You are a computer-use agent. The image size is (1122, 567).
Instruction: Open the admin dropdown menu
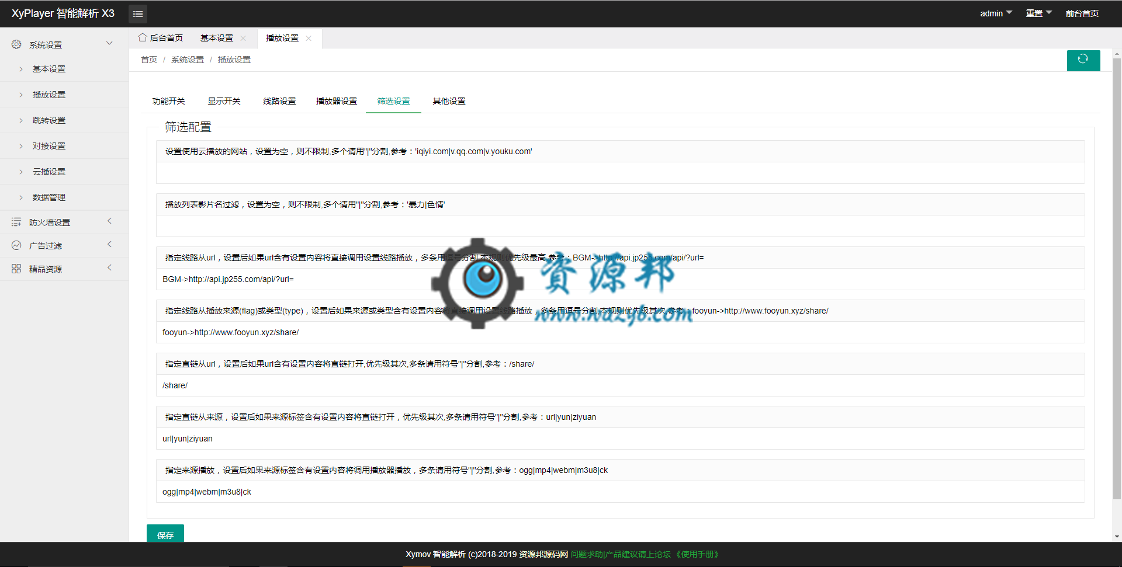click(x=996, y=13)
